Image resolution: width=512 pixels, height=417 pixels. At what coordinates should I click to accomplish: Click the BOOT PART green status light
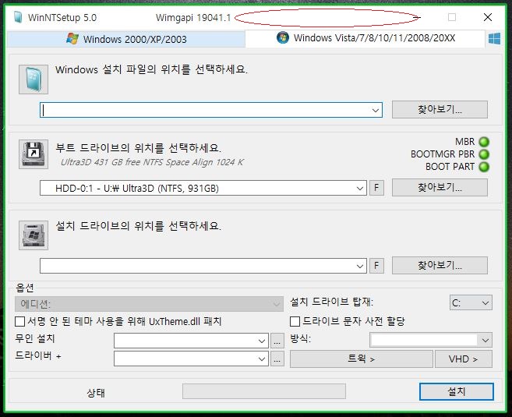click(x=484, y=167)
